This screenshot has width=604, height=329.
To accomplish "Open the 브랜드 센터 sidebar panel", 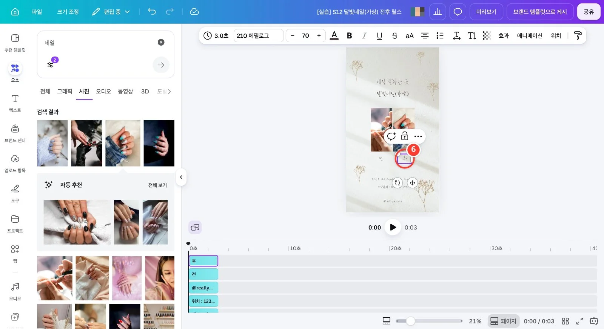I will click(15, 133).
